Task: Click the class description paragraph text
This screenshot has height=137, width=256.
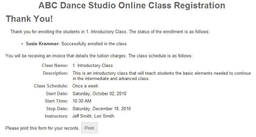Action: coord(162,76)
